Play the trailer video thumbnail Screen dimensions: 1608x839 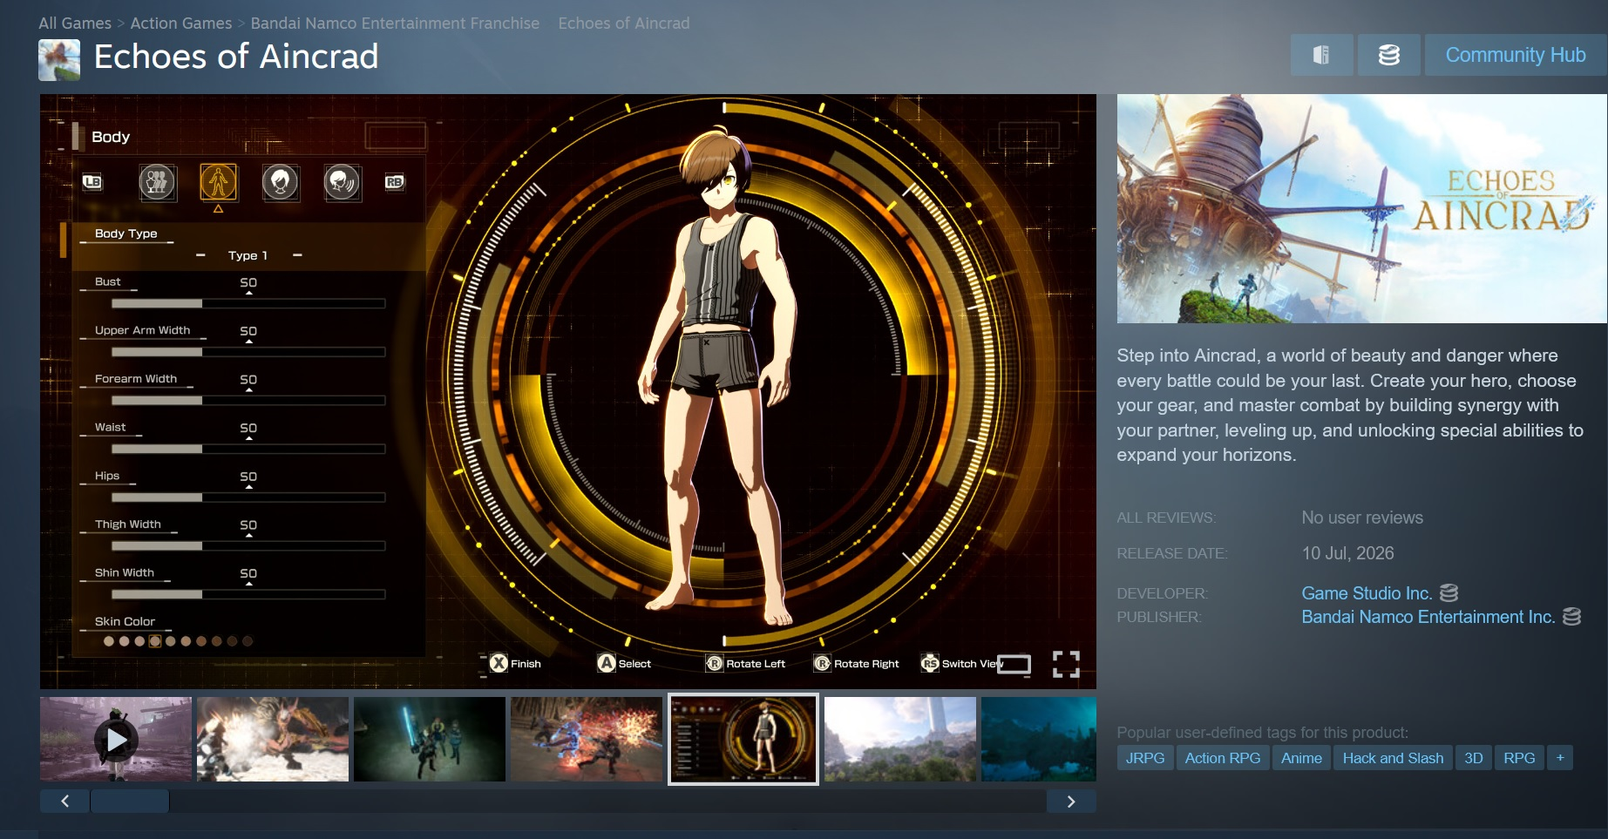(x=116, y=739)
